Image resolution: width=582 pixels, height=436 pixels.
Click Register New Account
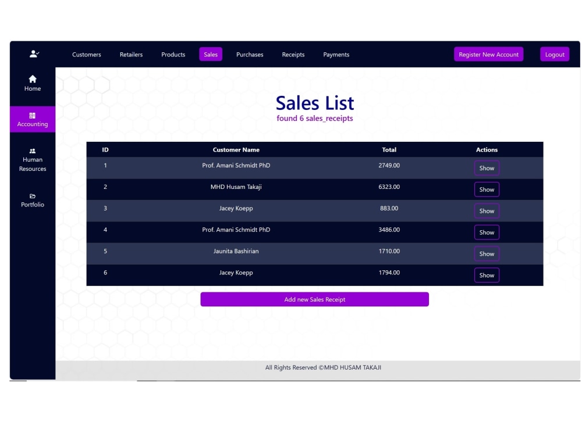pos(488,53)
